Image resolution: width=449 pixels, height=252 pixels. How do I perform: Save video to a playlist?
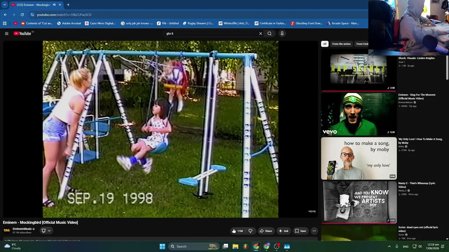(x=300, y=231)
